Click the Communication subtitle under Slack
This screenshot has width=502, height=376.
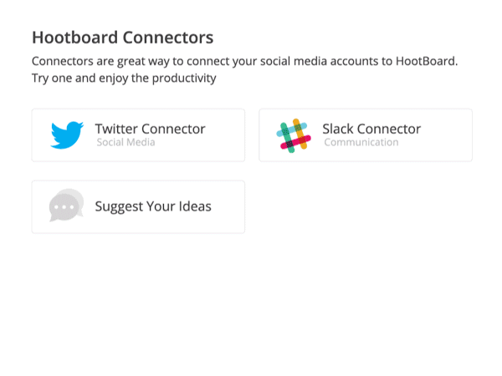pos(361,142)
